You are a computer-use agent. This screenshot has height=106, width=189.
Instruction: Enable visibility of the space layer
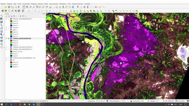coord(9,30)
